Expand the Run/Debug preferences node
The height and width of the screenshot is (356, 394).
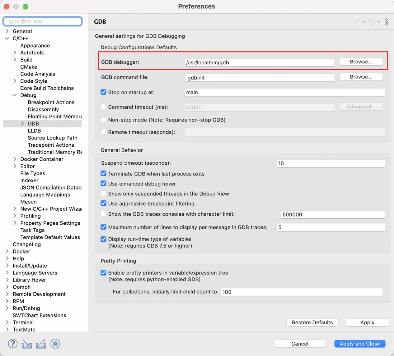pyautogui.click(x=7, y=308)
